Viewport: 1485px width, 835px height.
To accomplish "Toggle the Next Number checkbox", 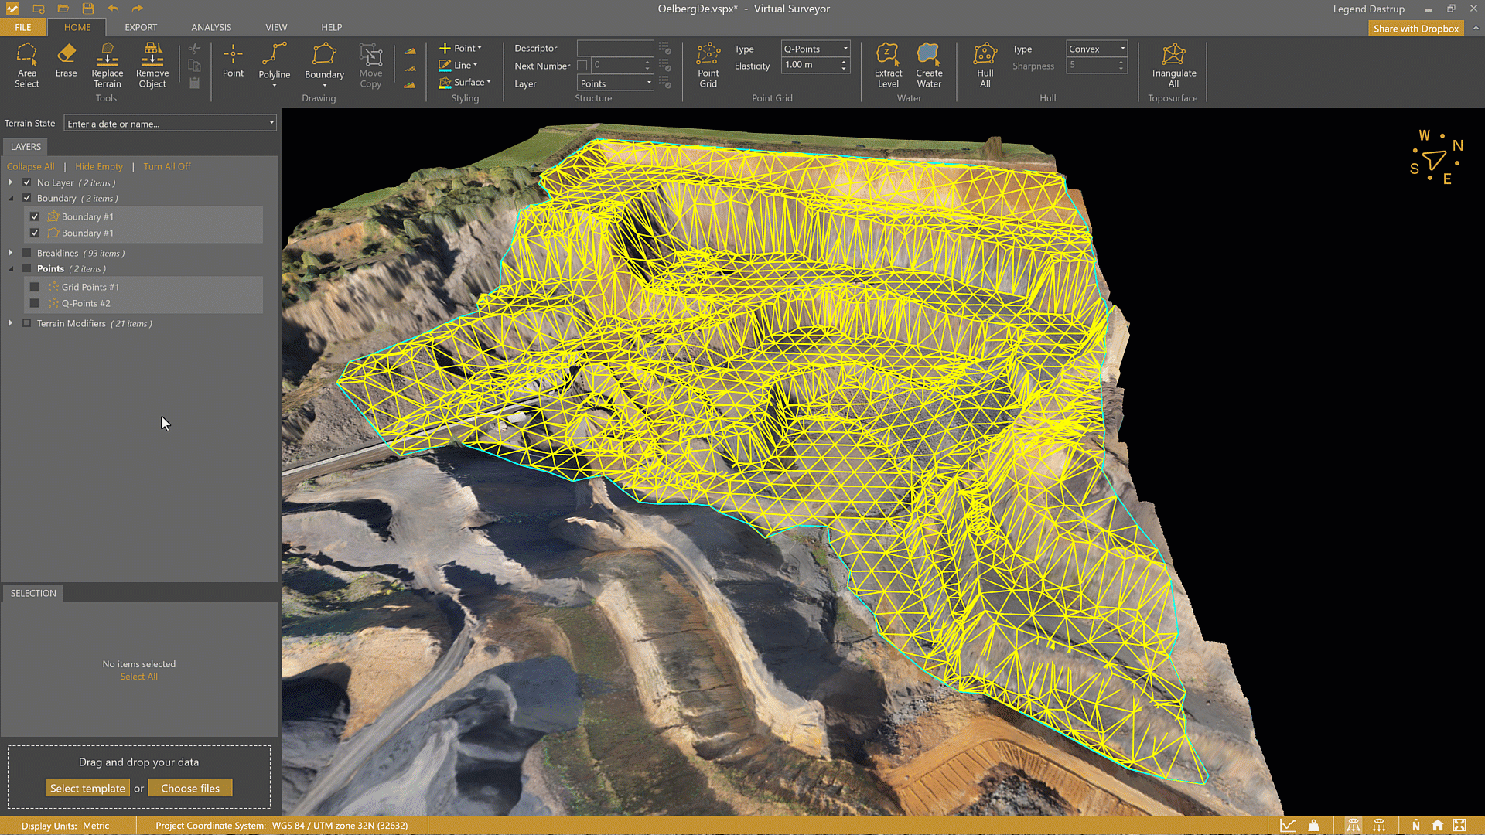I will 582,66.
